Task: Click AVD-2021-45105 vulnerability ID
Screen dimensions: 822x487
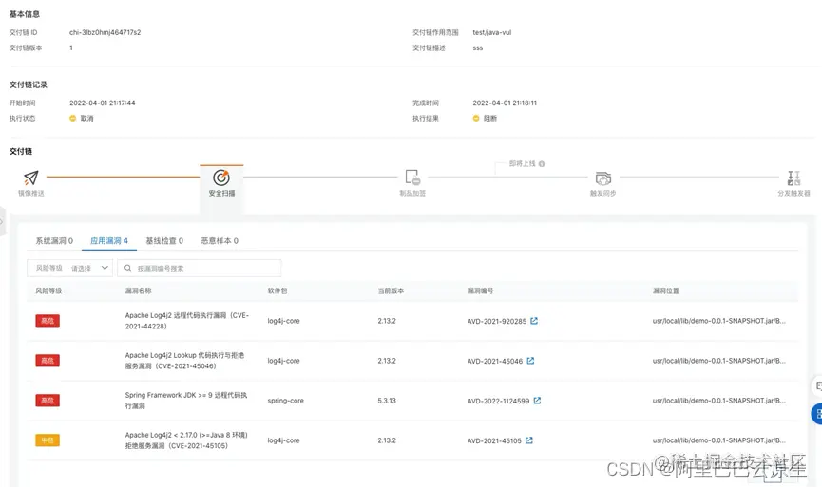Action: 494,440
